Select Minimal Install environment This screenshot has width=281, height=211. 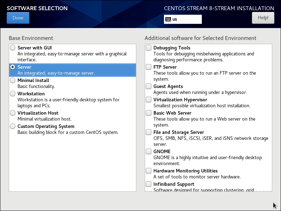click(x=13, y=80)
